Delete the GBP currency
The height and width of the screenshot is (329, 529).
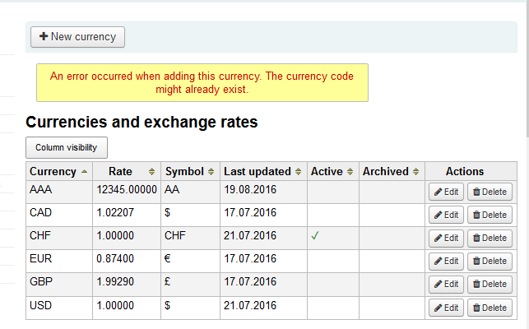tap(490, 284)
